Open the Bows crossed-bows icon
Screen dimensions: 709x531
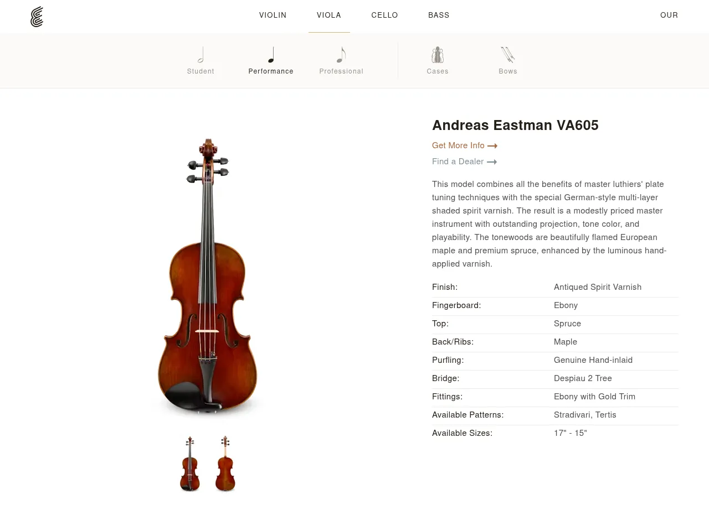508,55
